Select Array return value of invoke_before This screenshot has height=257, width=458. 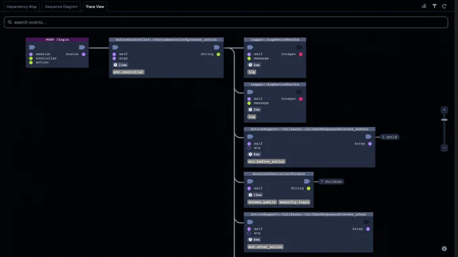pyautogui.click(x=363, y=144)
